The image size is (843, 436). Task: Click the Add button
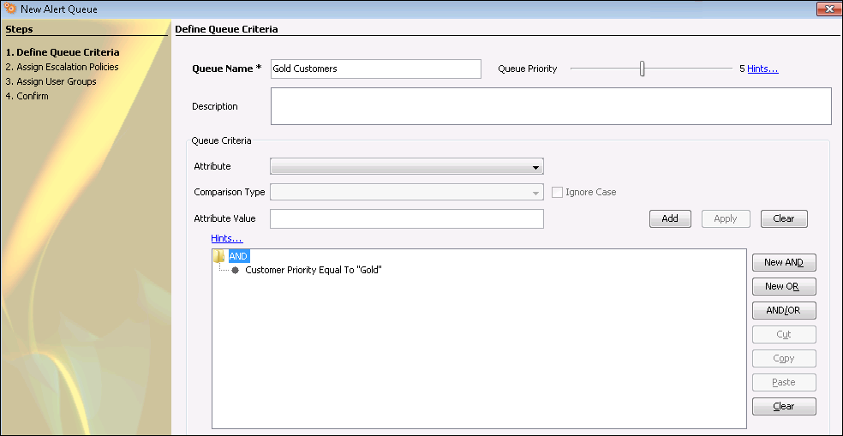pyautogui.click(x=670, y=218)
